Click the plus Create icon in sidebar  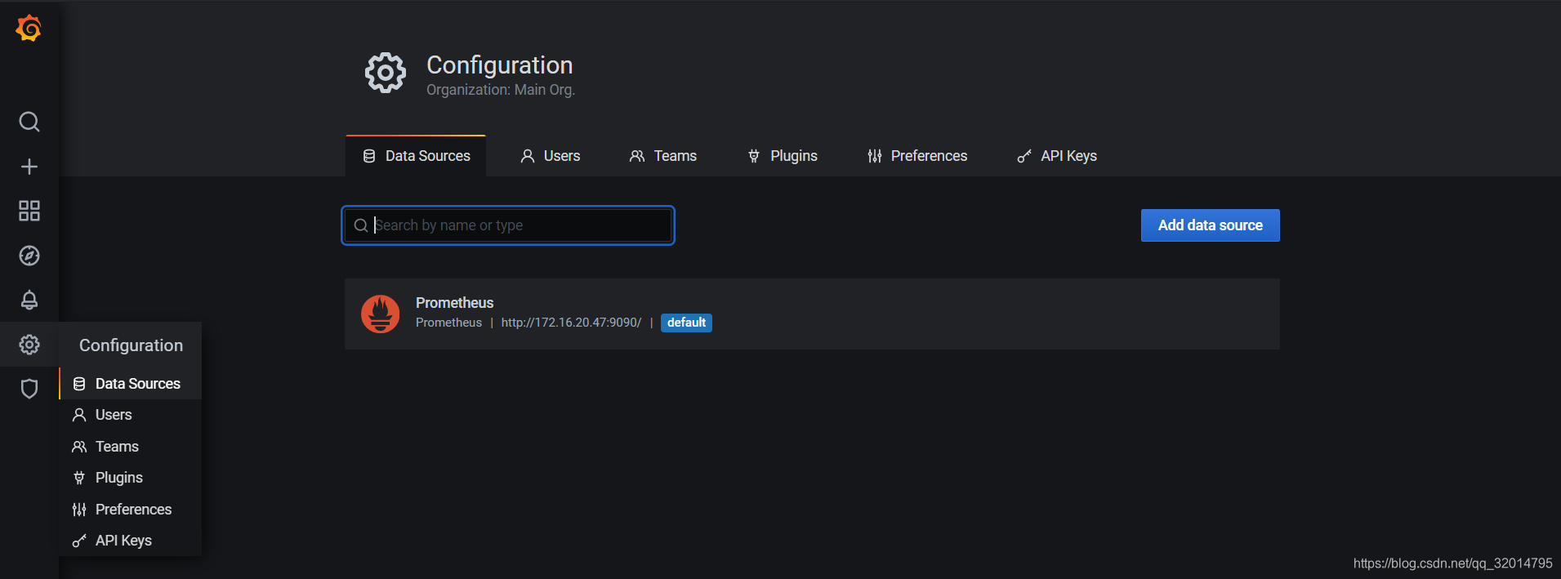pos(29,167)
